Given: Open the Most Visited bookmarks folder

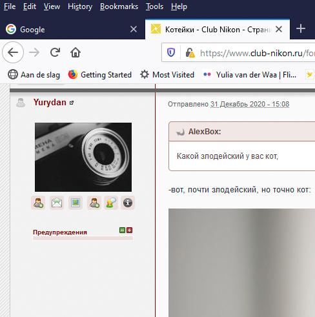Looking at the screenshot, I should pyautogui.click(x=167, y=75).
